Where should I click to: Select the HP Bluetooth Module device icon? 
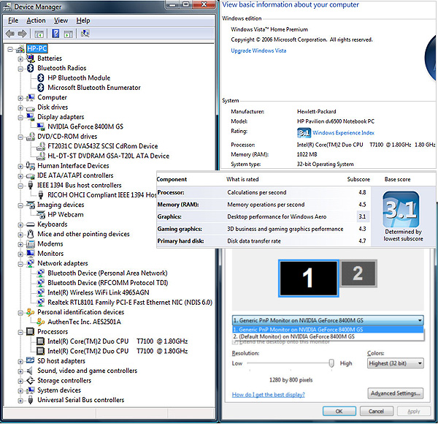point(41,77)
